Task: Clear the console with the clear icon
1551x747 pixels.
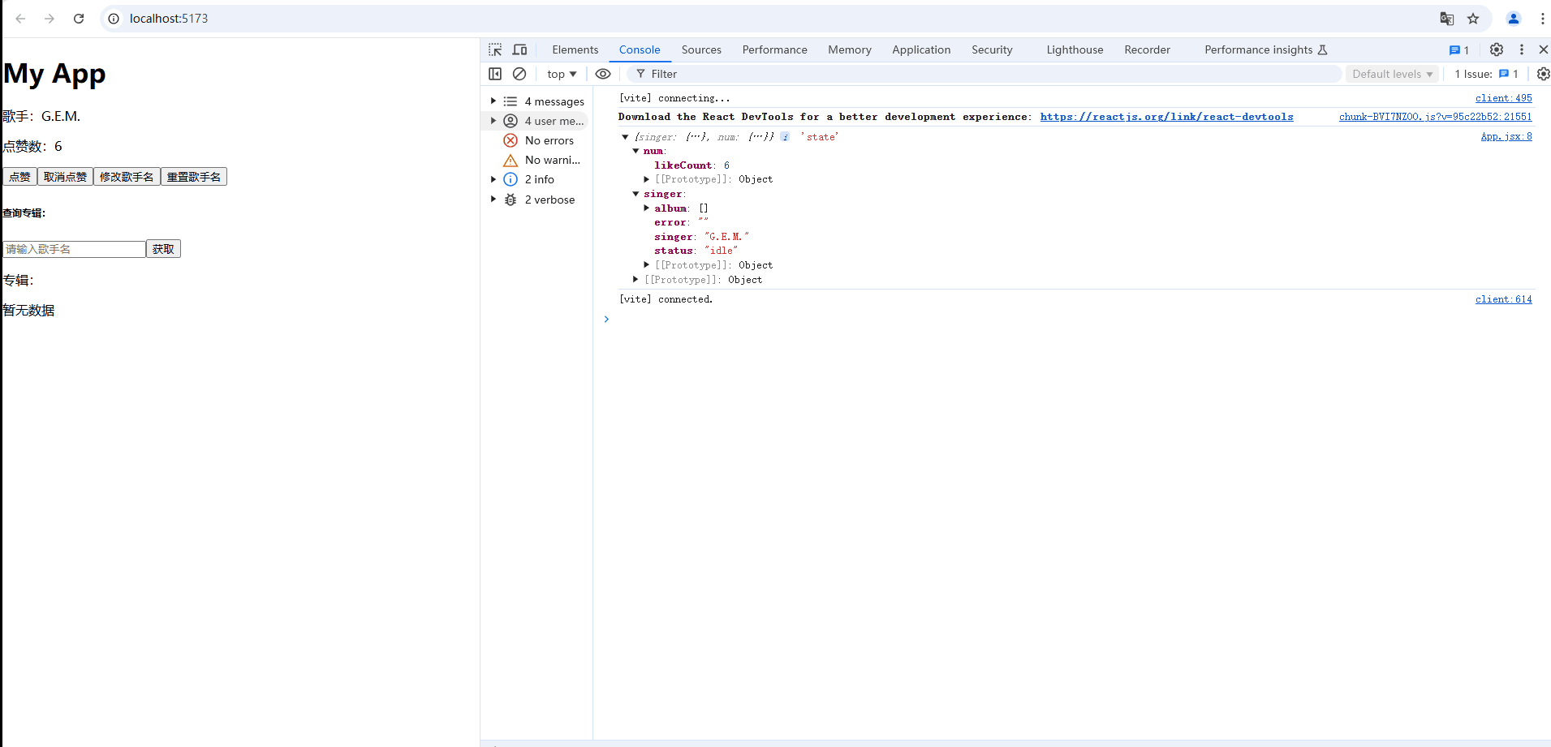Action: (x=519, y=74)
